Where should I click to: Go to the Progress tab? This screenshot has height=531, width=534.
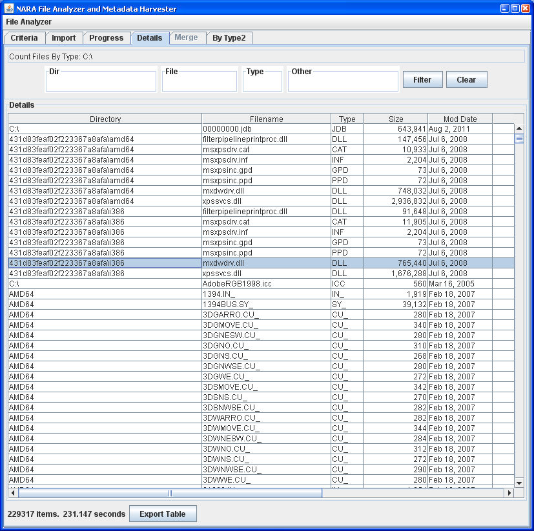click(107, 38)
